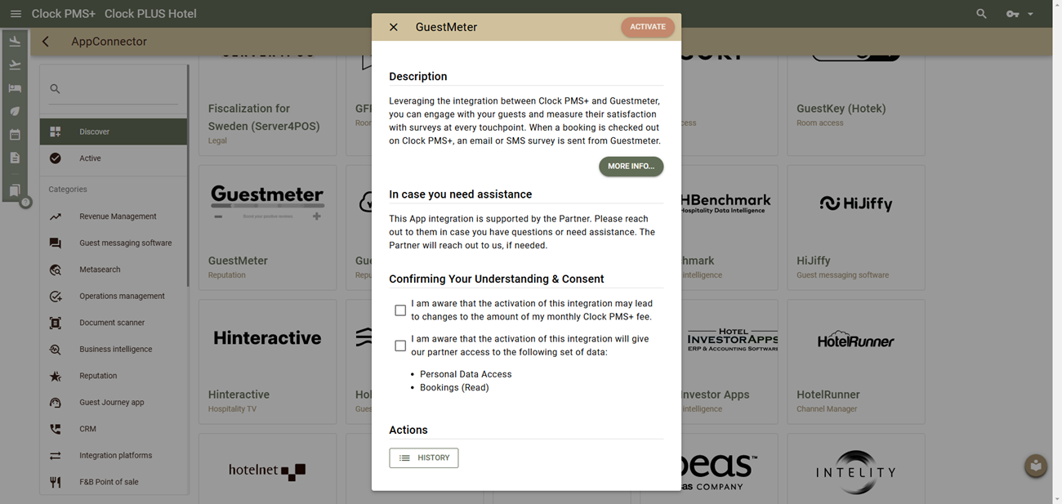Viewport: 1062px width, 504px height.
Task: Focus the AppConnector search field
Action: 114,89
